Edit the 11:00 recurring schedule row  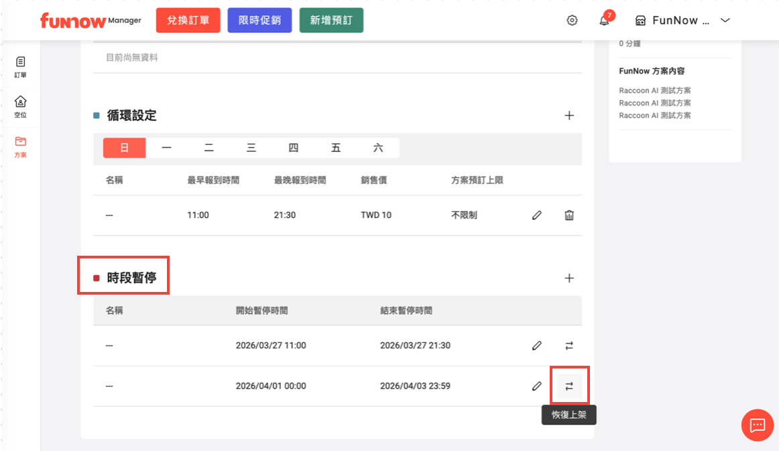click(x=536, y=215)
